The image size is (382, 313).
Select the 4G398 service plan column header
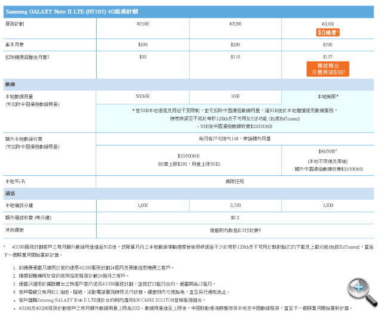[x=329, y=24]
